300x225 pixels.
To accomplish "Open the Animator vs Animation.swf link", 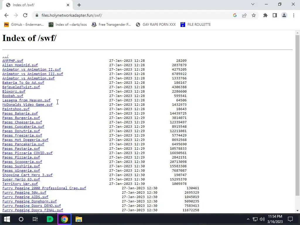I will pos(28,78).
